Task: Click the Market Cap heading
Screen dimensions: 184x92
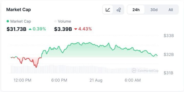Action: pyautogui.click(x=18, y=10)
